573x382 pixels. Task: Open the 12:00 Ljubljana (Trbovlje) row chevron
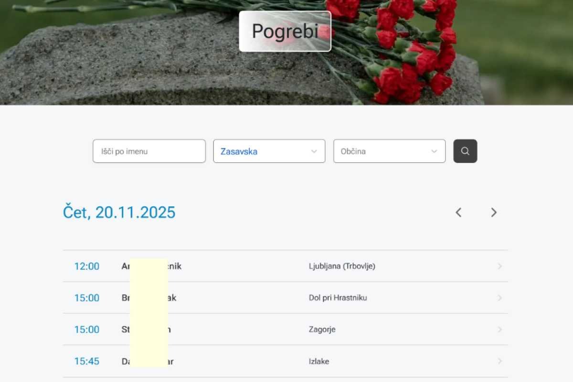point(499,266)
